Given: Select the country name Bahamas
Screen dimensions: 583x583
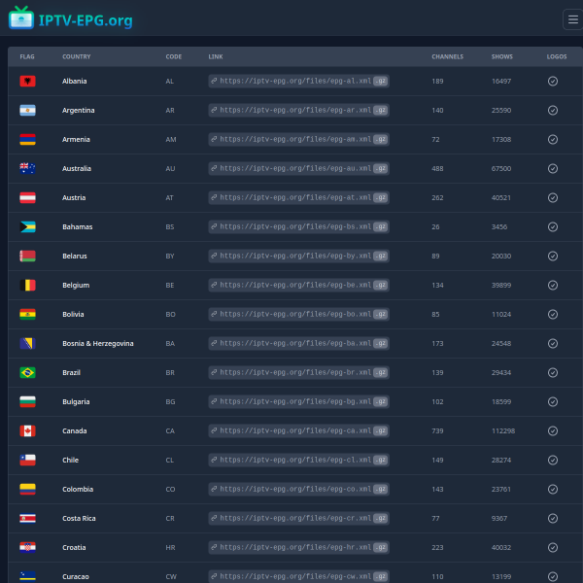Looking at the screenshot, I should click(78, 226).
